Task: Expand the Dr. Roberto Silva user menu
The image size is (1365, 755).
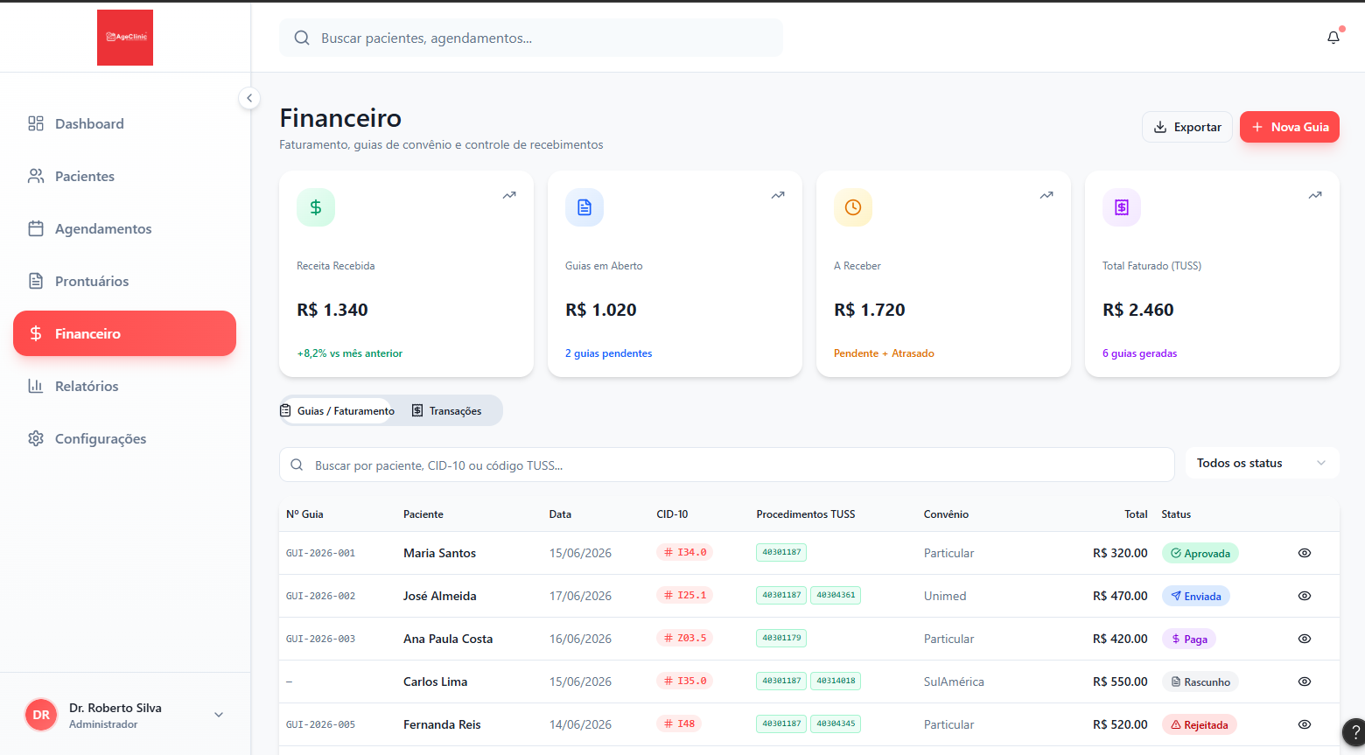Action: point(125,715)
